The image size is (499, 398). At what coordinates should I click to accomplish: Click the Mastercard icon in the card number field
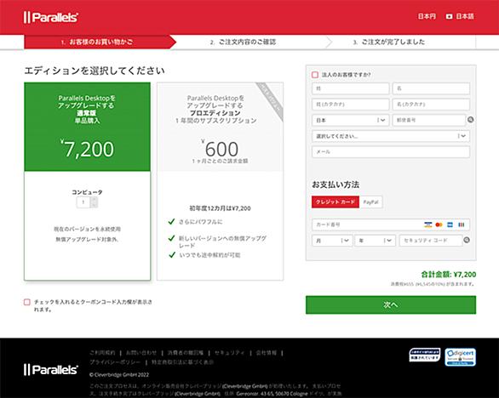(439, 225)
